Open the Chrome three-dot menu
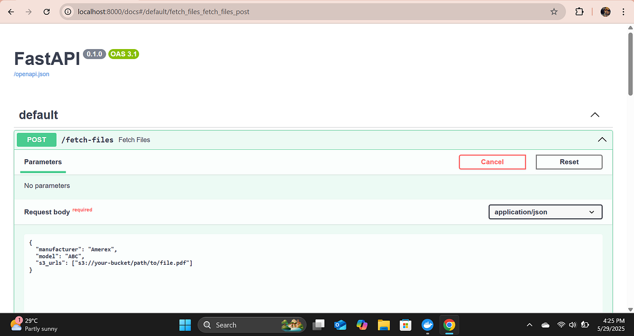 pos(624,11)
